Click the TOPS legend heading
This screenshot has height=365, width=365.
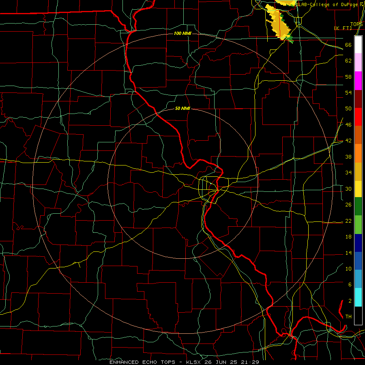(x=356, y=24)
